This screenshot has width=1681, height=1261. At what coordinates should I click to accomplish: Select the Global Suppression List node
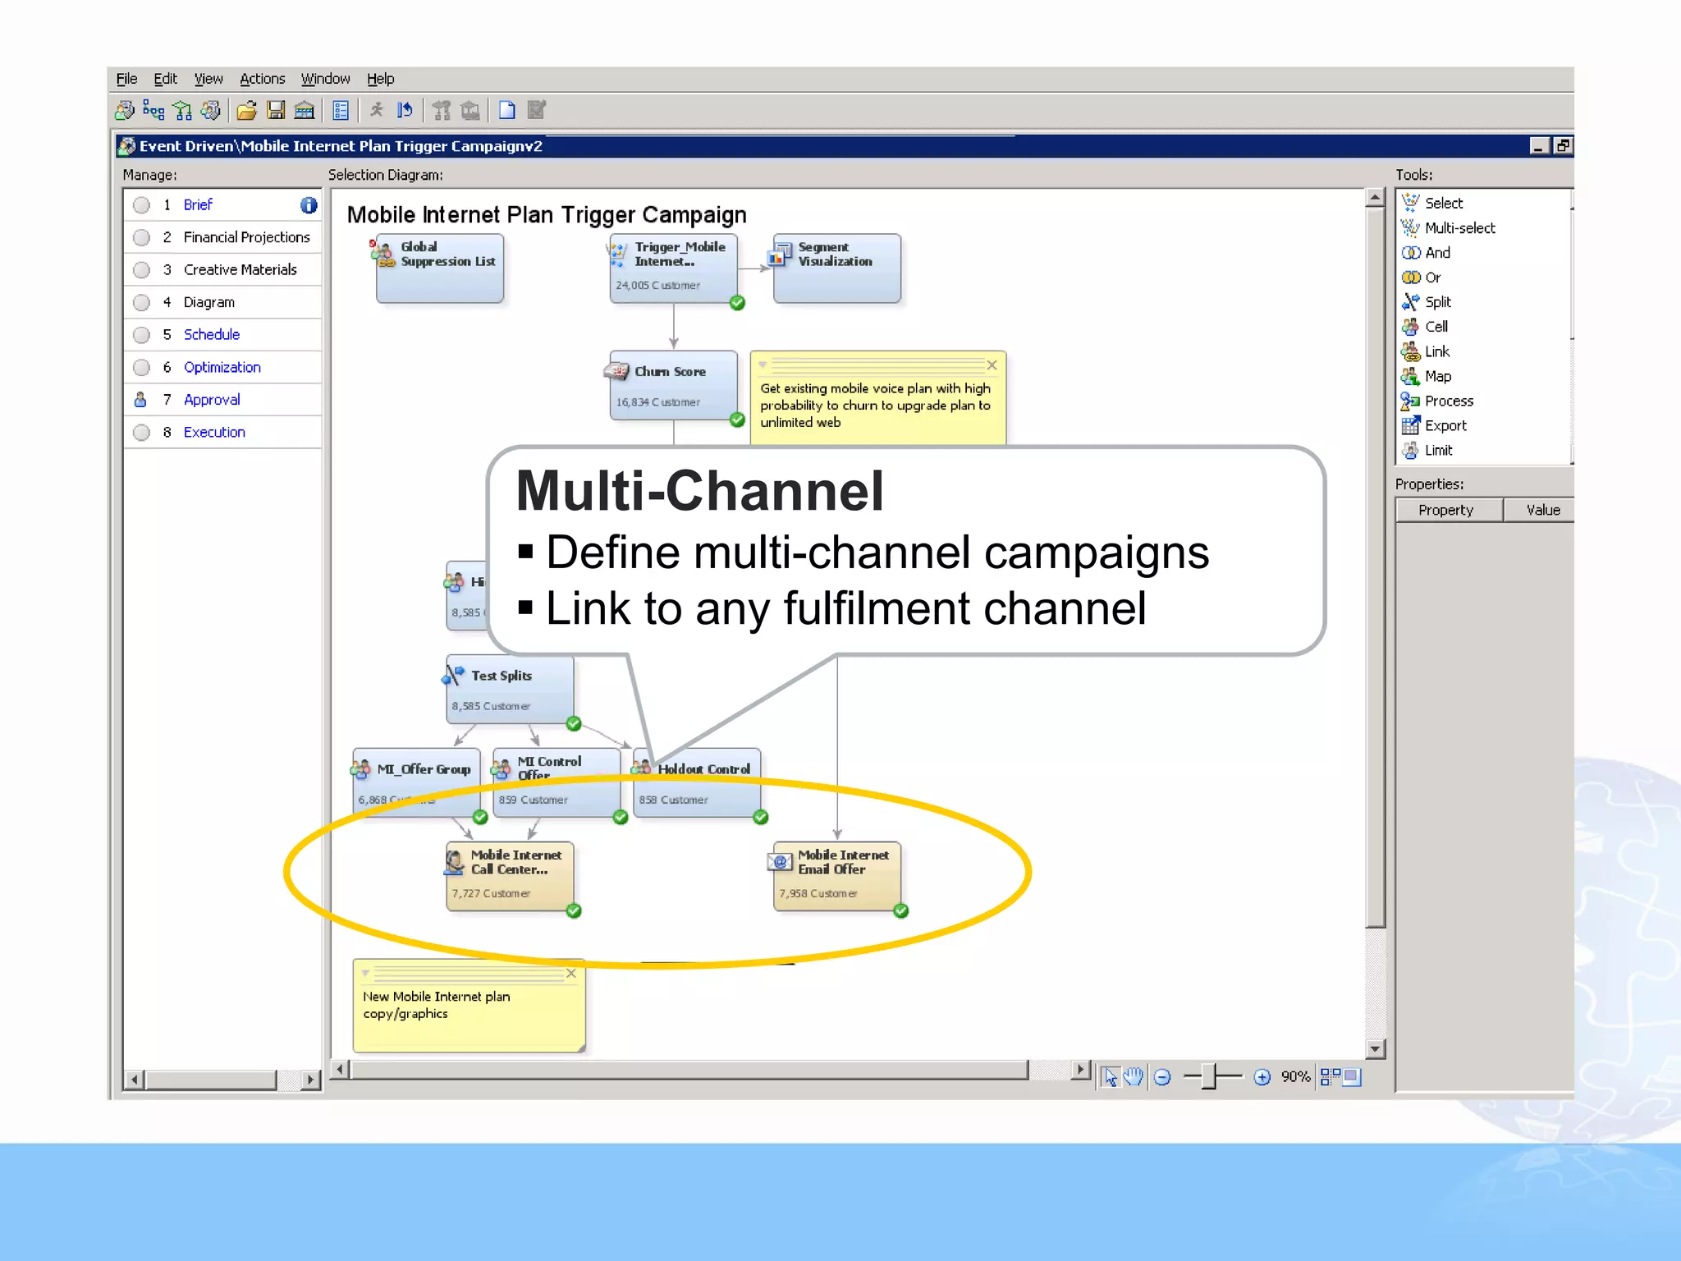click(x=439, y=268)
